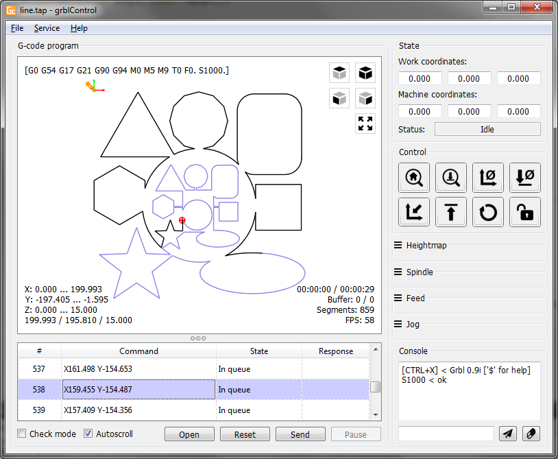Click the console command input field
This screenshot has width=558, height=459.
pyautogui.click(x=446, y=434)
